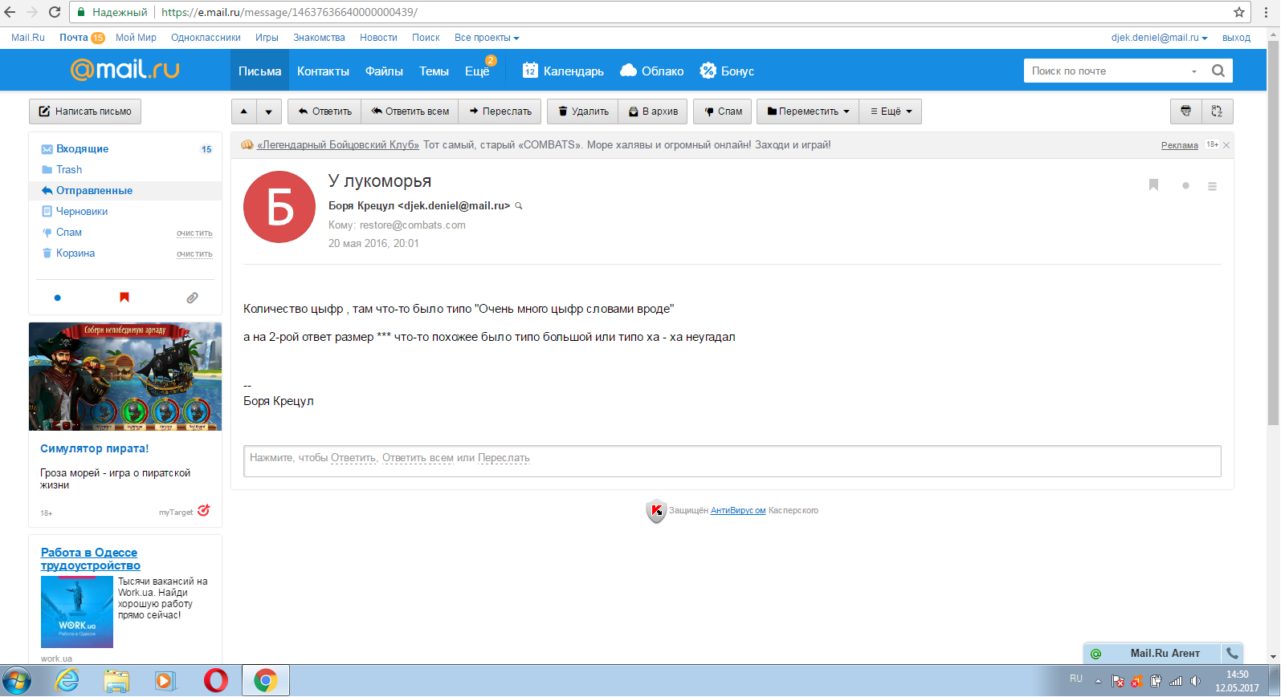Show hidden system tray icons arrow
This screenshot has width=1285, height=697.
(1098, 681)
